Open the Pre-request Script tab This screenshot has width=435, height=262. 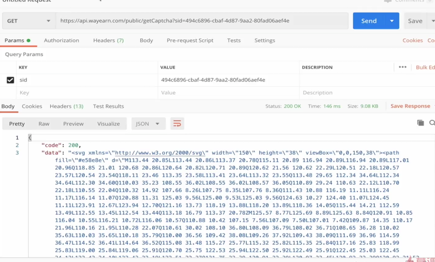tap(190, 40)
